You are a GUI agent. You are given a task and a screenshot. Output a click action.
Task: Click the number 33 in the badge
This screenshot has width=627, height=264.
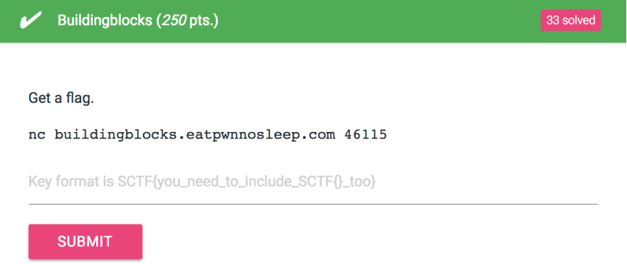553,20
